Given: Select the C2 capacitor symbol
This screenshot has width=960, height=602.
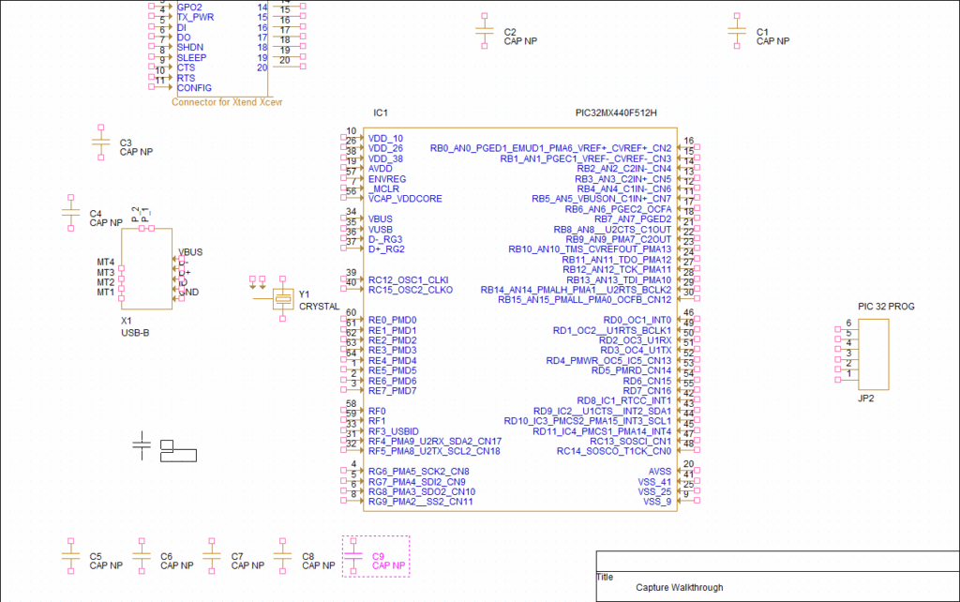Looking at the screenshot, I should tap(484, 32).
